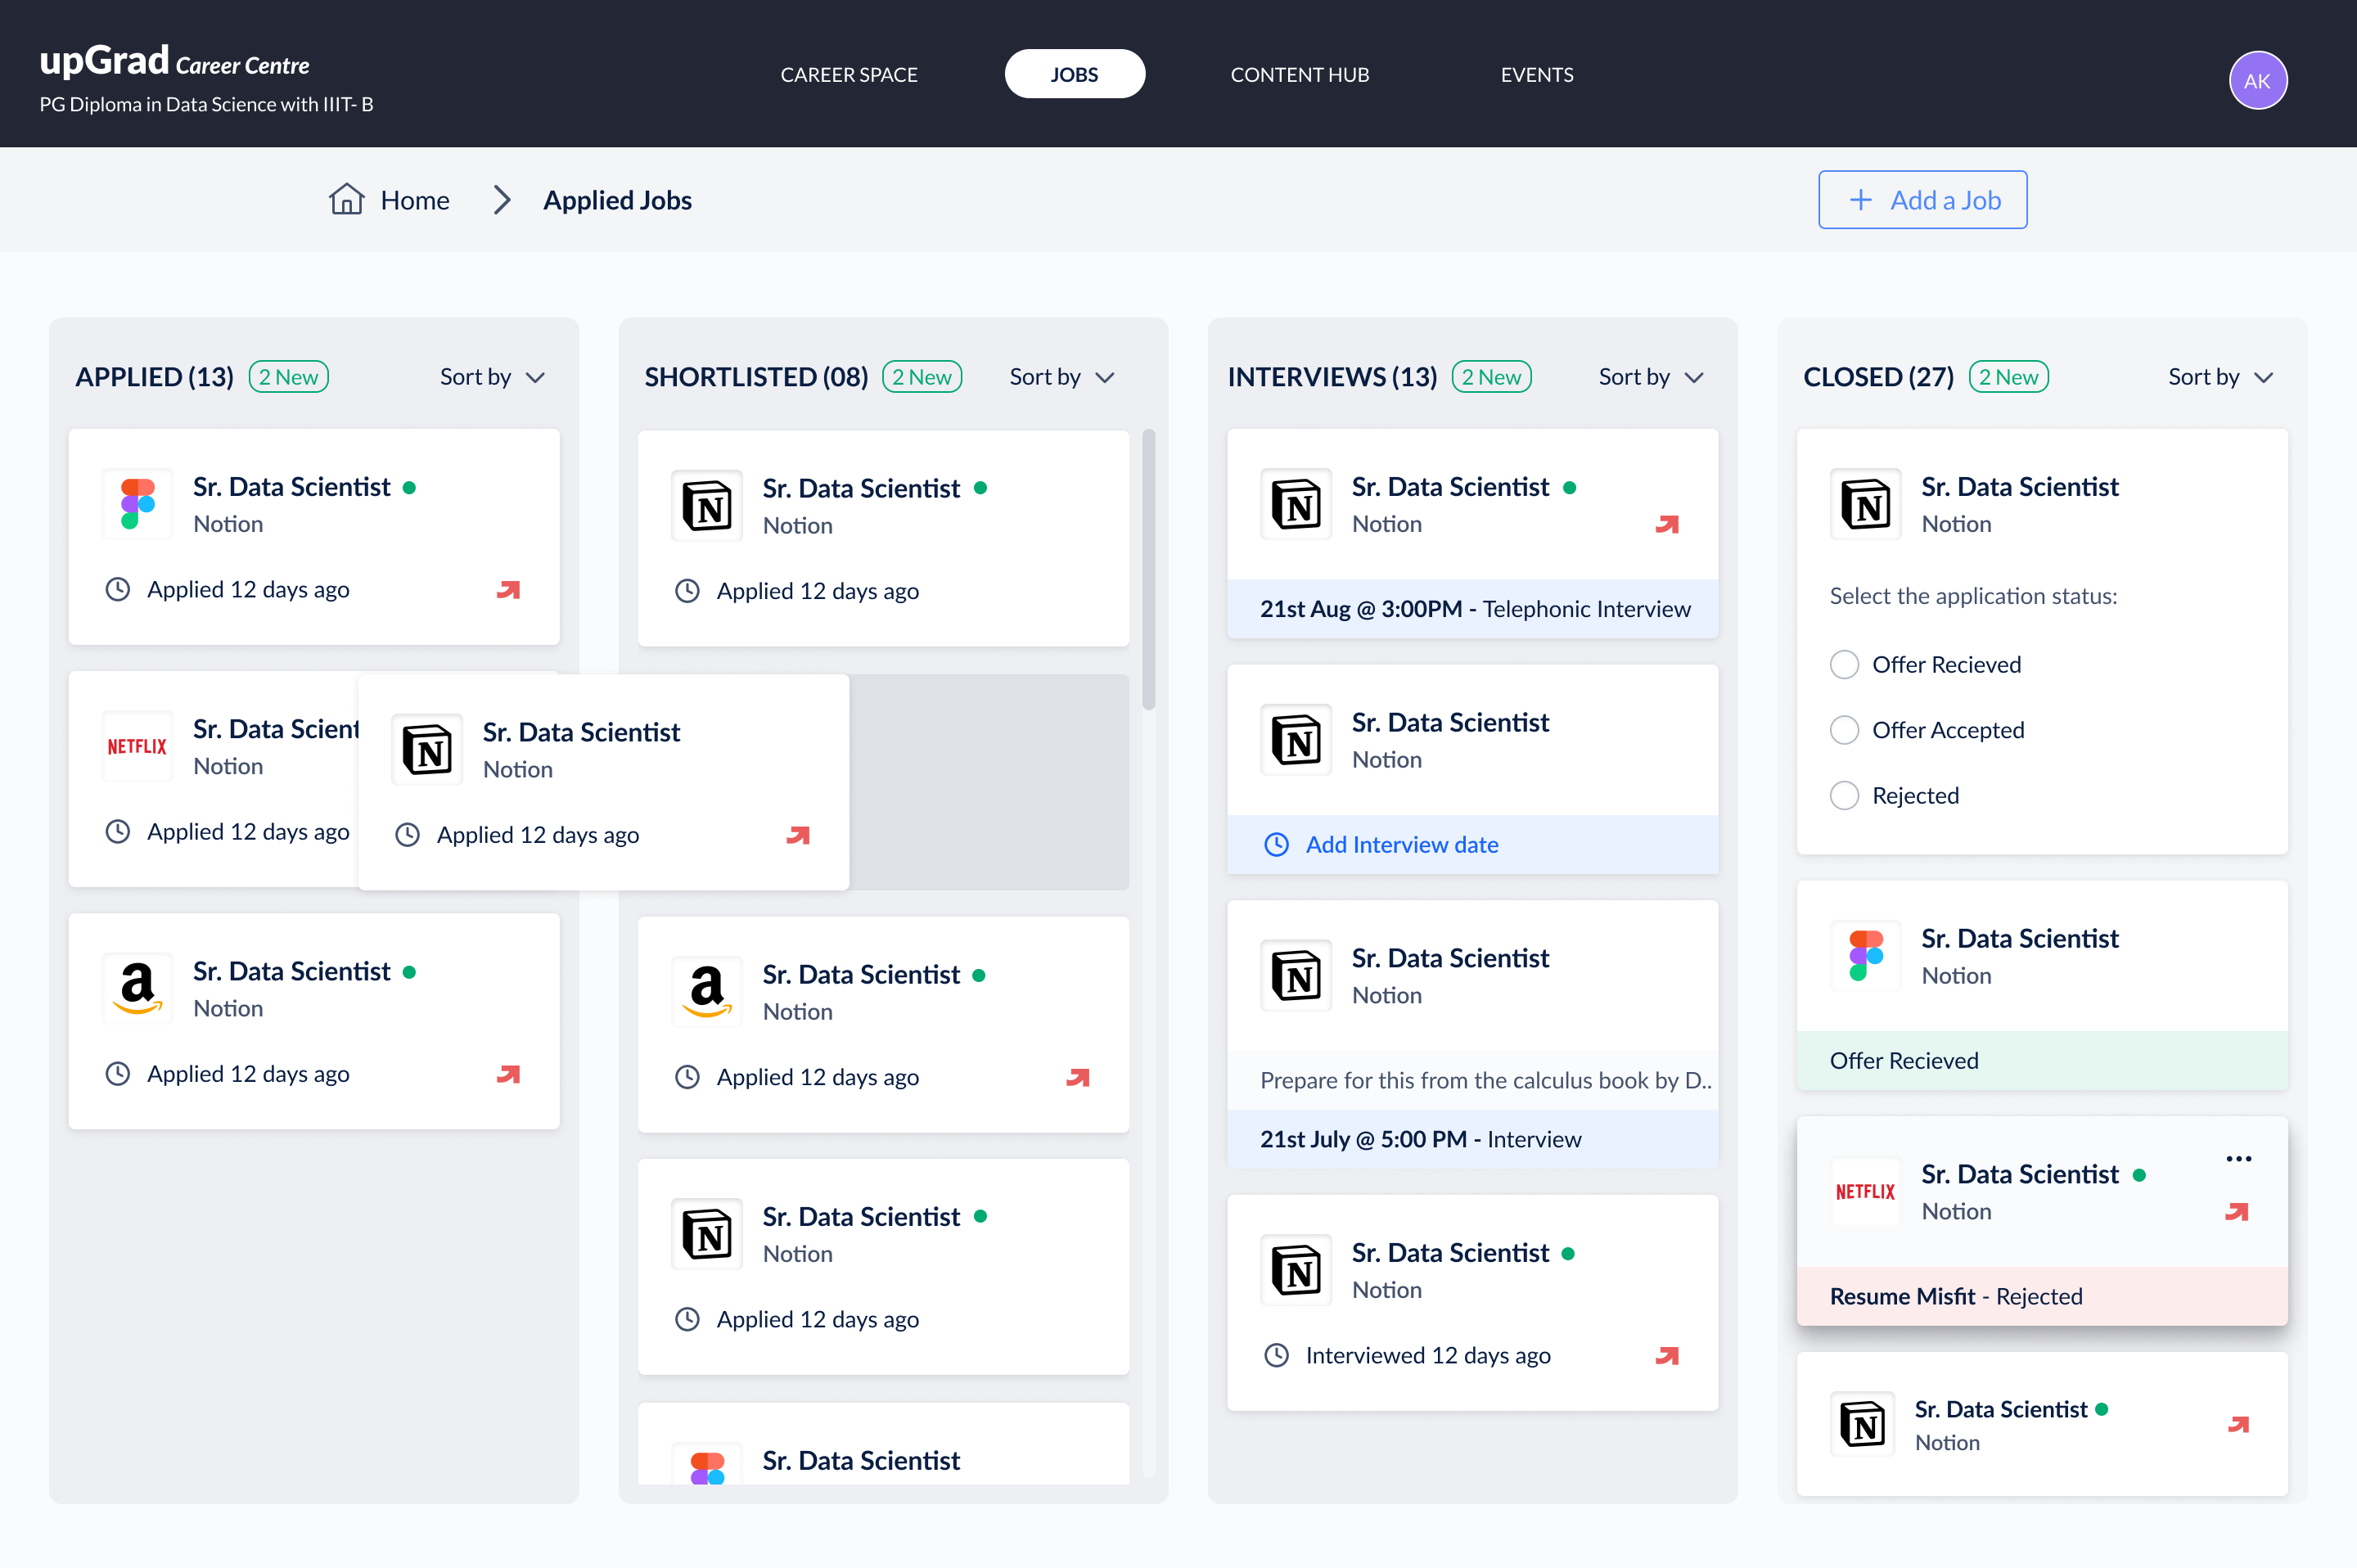Screen dimensions: 2357x1568
Task: Click the upGrad Career Centre logo
Action: (x=175, y=62)
